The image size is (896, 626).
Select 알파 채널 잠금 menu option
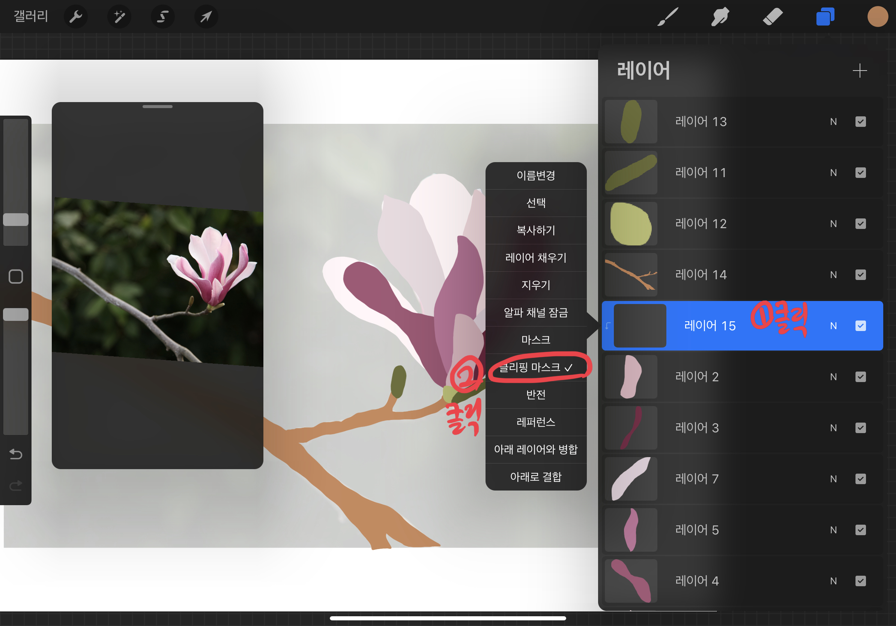point(535,312)
